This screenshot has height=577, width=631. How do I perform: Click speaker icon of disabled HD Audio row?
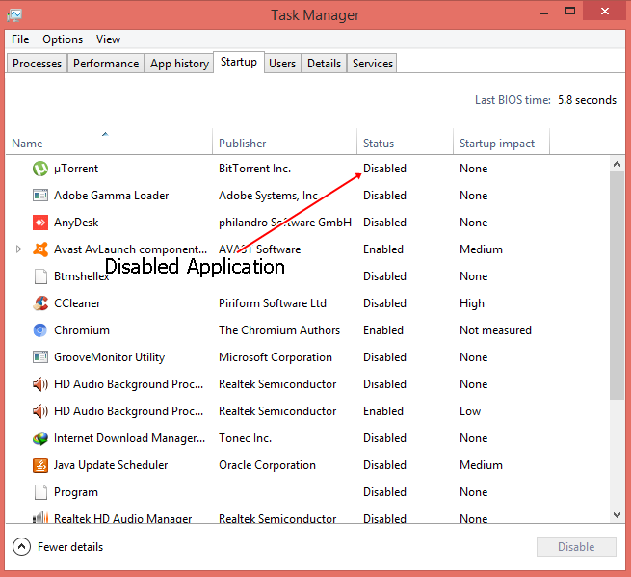point(40,384)
